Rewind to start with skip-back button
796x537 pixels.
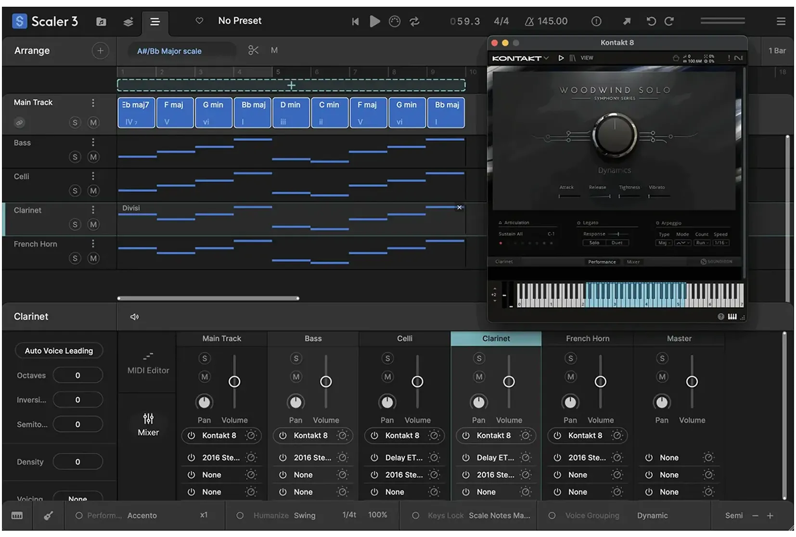point(355,21)
